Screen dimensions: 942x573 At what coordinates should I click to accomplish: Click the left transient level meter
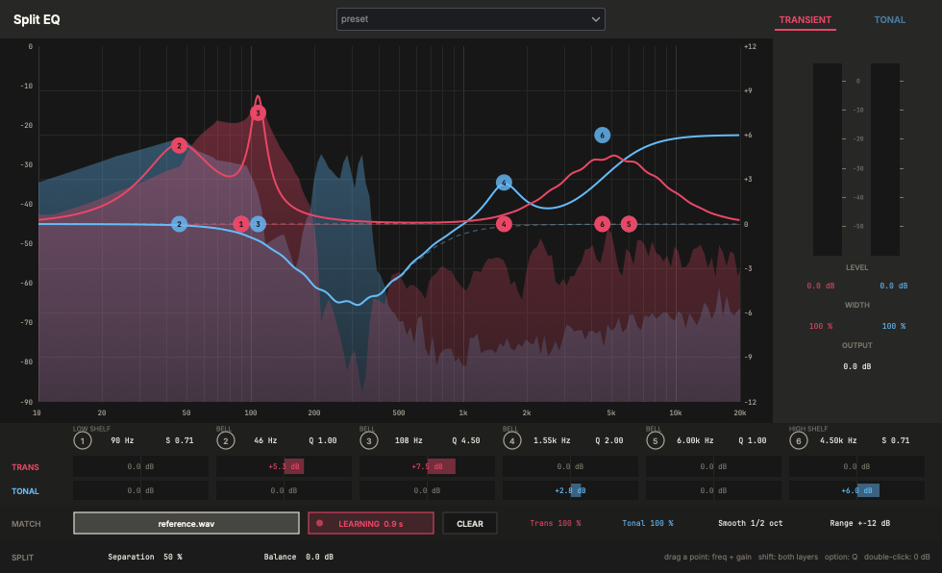[x=828, y=160]
